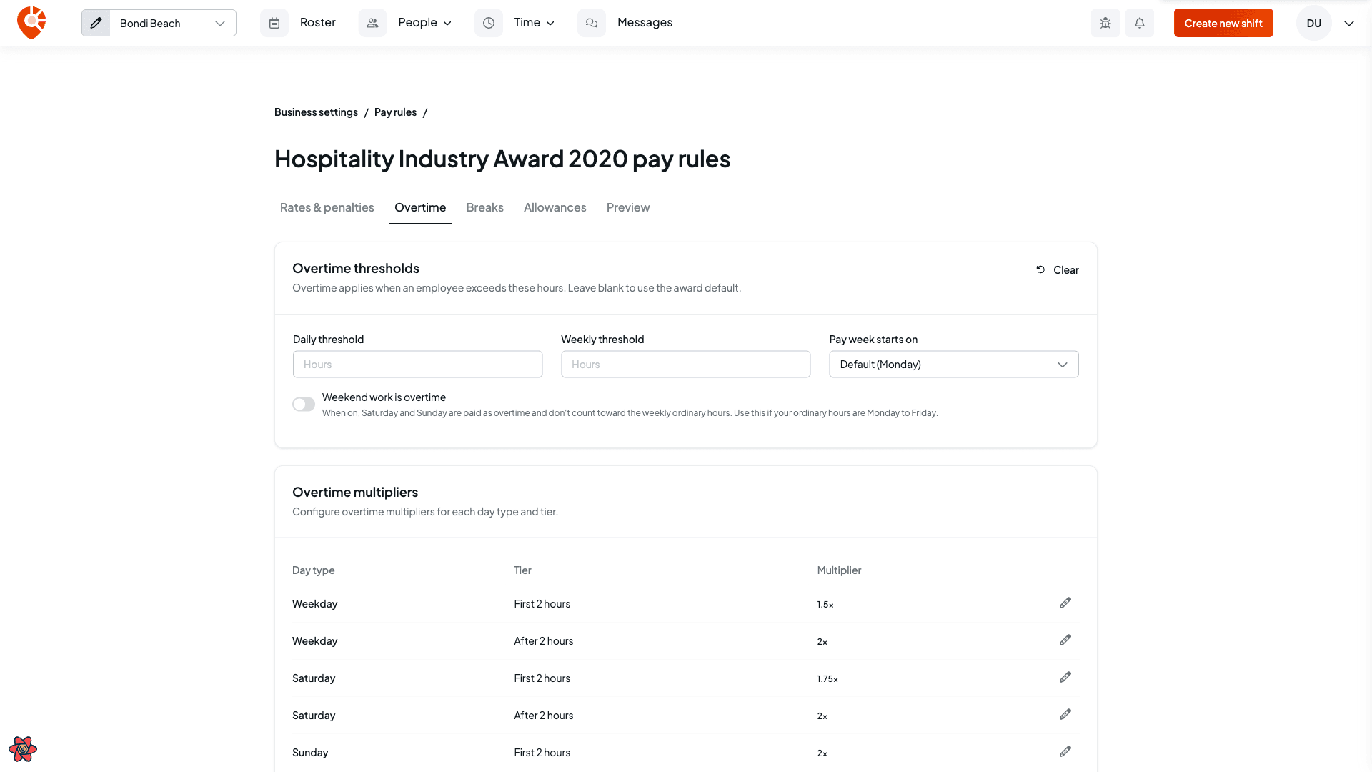Expand the Time menu

(534, 23)
